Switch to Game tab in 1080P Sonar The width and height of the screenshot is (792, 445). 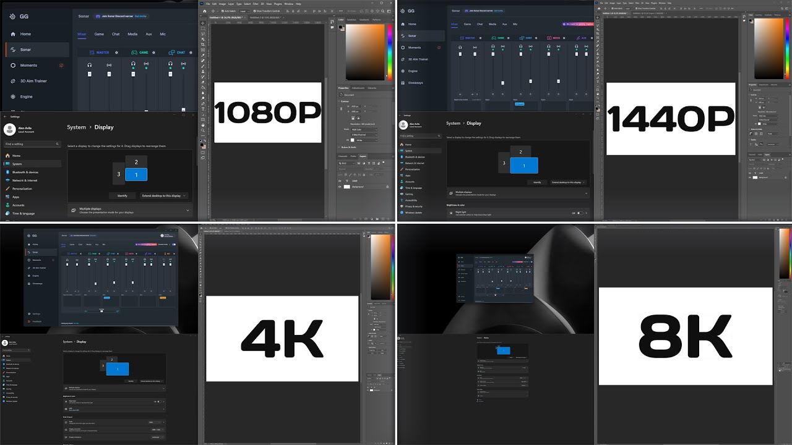pyautogui.click(x=99, y=34)
